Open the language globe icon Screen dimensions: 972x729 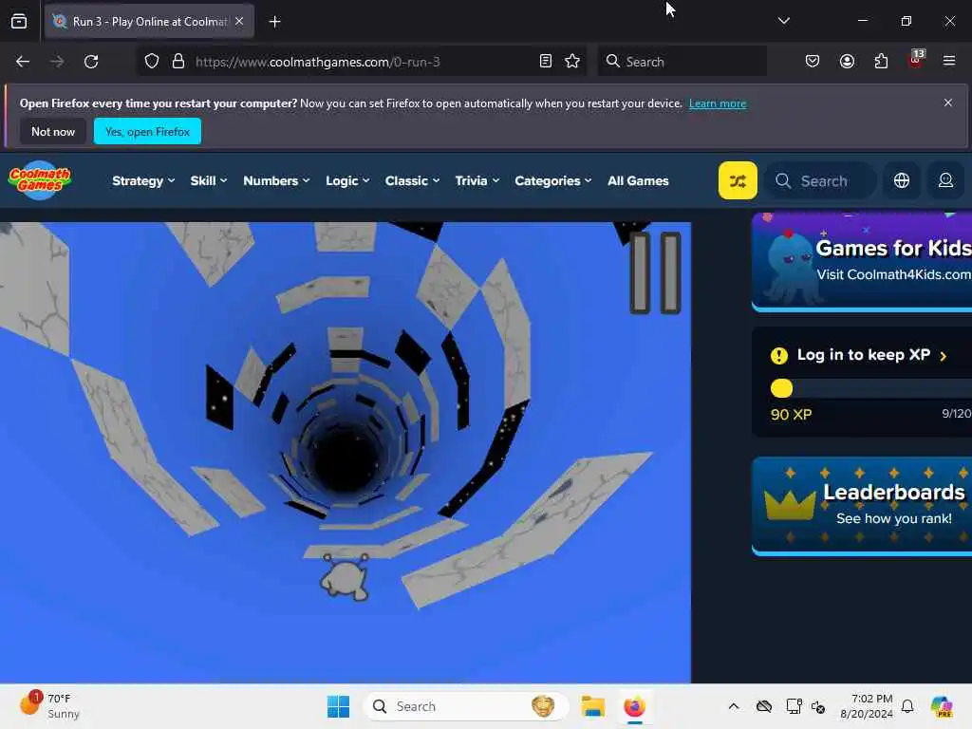902,180
